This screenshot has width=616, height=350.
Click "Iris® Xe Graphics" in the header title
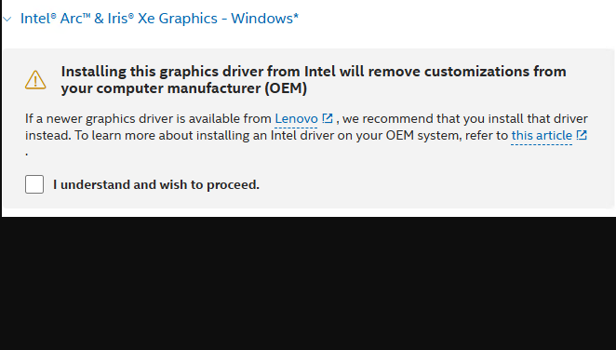pos(162,19)
